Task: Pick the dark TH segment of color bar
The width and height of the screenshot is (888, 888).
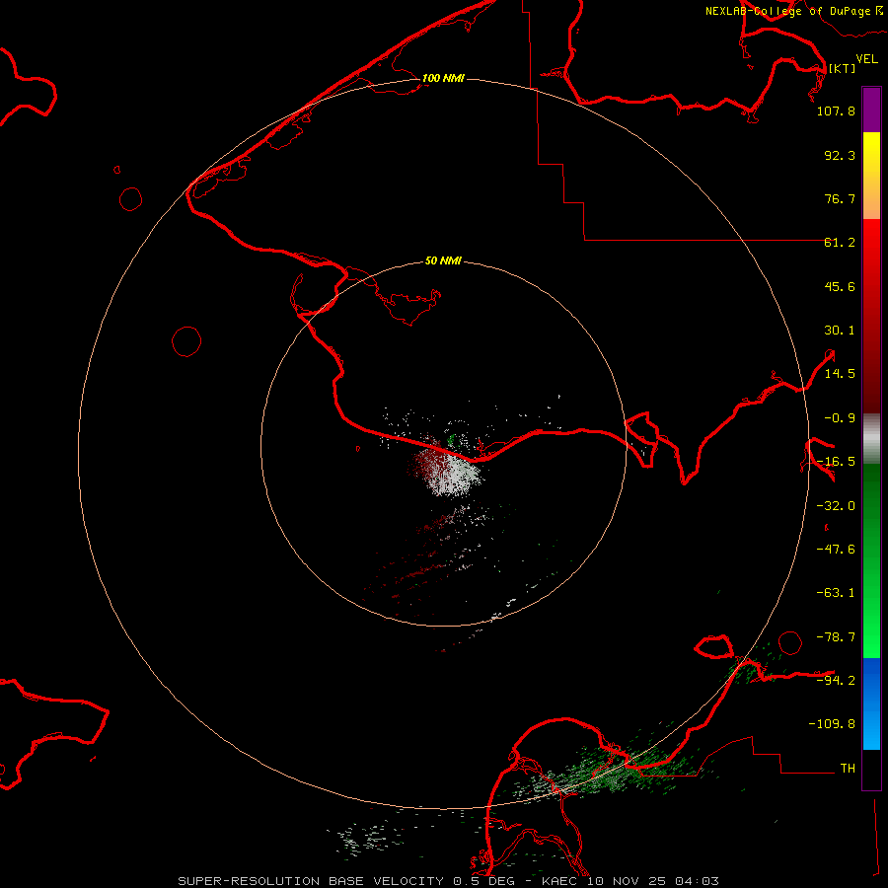Action: pyautogui.click(x=871, y=770)
